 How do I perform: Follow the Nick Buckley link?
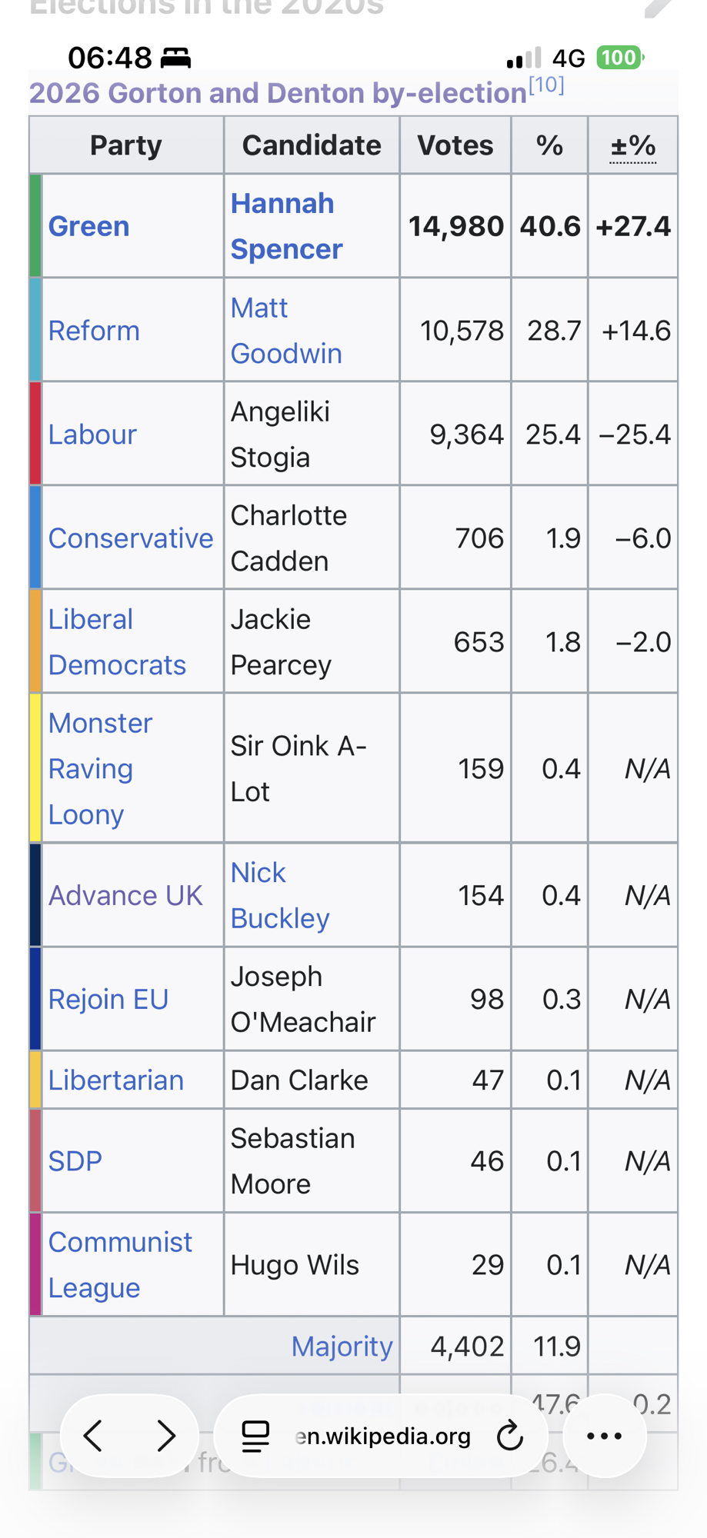[x=279, y=895]
